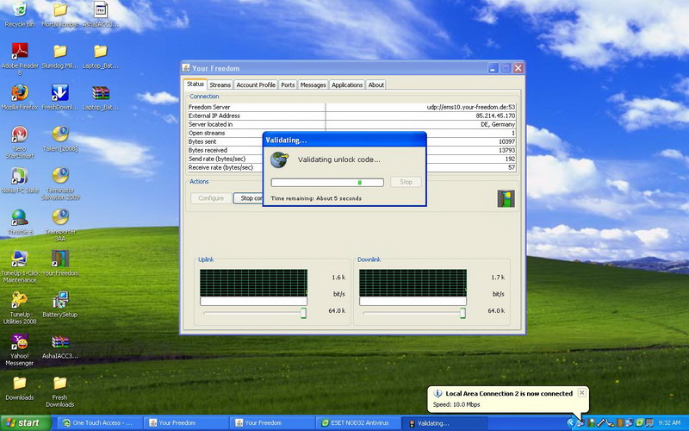Select the External IP Address row label
The height and width of the screenshot is (431, 689).
214,116
